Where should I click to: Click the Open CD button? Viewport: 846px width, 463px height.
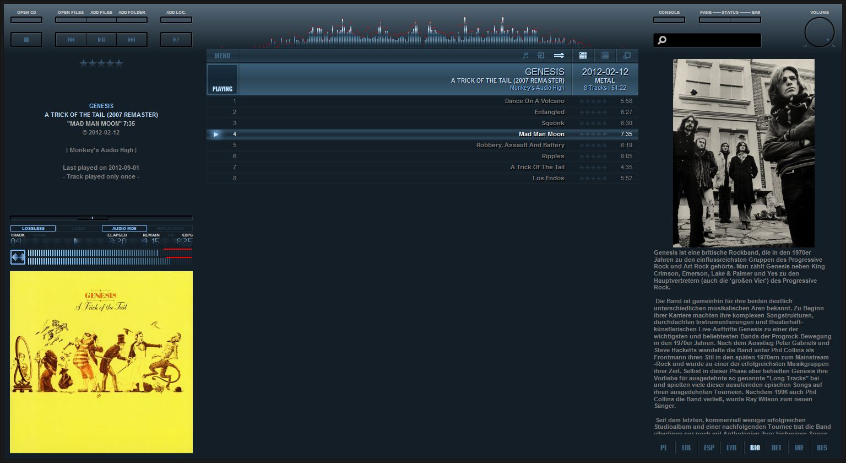pyautogui.click(x=26, y=20)
